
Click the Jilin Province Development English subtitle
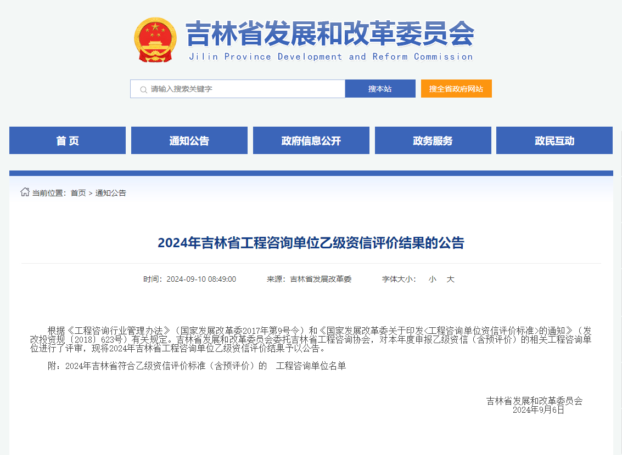[330, 57]
